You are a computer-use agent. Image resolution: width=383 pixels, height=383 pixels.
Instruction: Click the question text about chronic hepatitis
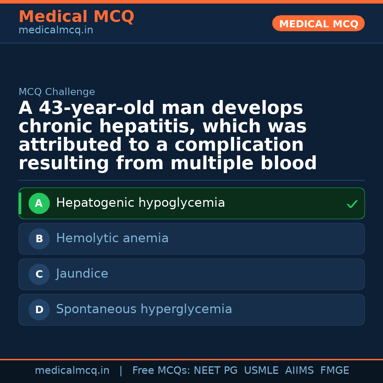click(x=167, y=136)
